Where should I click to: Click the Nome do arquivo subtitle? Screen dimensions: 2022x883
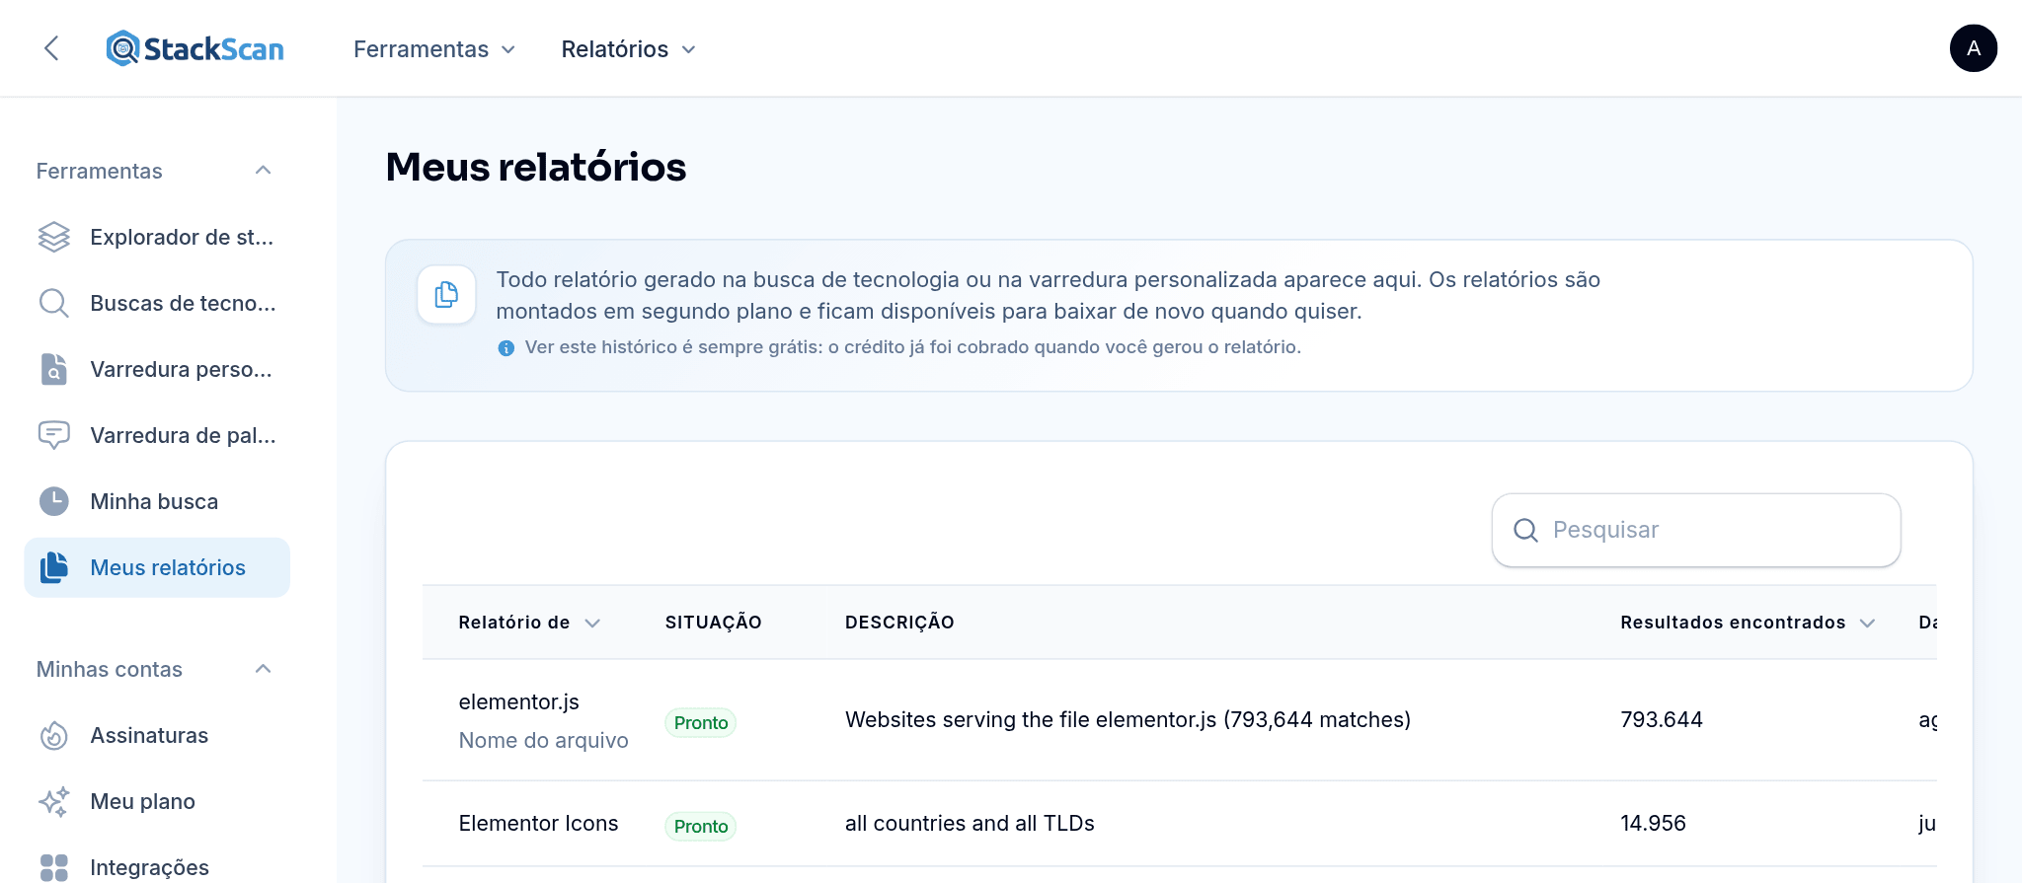tap(543, 741)
